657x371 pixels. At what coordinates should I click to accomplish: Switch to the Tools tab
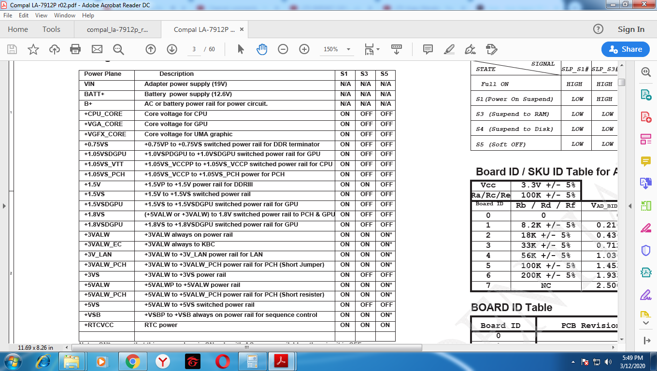51,29
